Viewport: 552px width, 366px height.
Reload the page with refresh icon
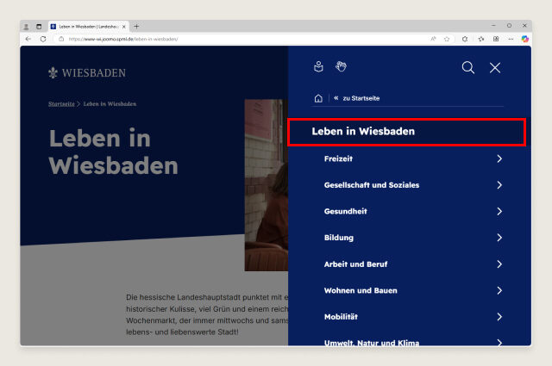(x=43, y=39)
